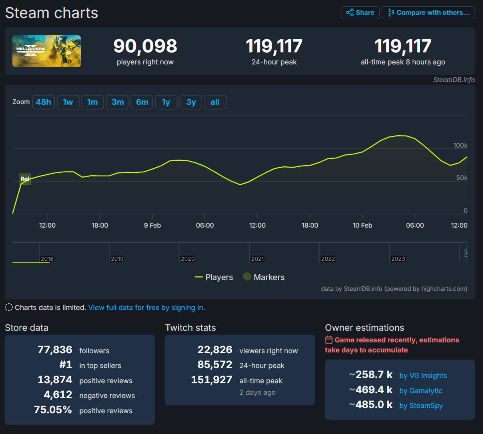Viewport: 483px width, 434px height.
Task: Click the 4,612 negative reviews count
Action: click(x=58, y=395)
